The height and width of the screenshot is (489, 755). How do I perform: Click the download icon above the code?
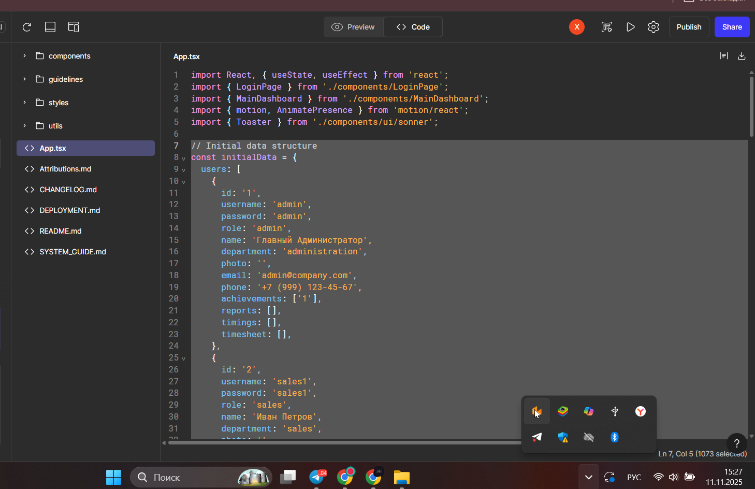pos(742,56)
